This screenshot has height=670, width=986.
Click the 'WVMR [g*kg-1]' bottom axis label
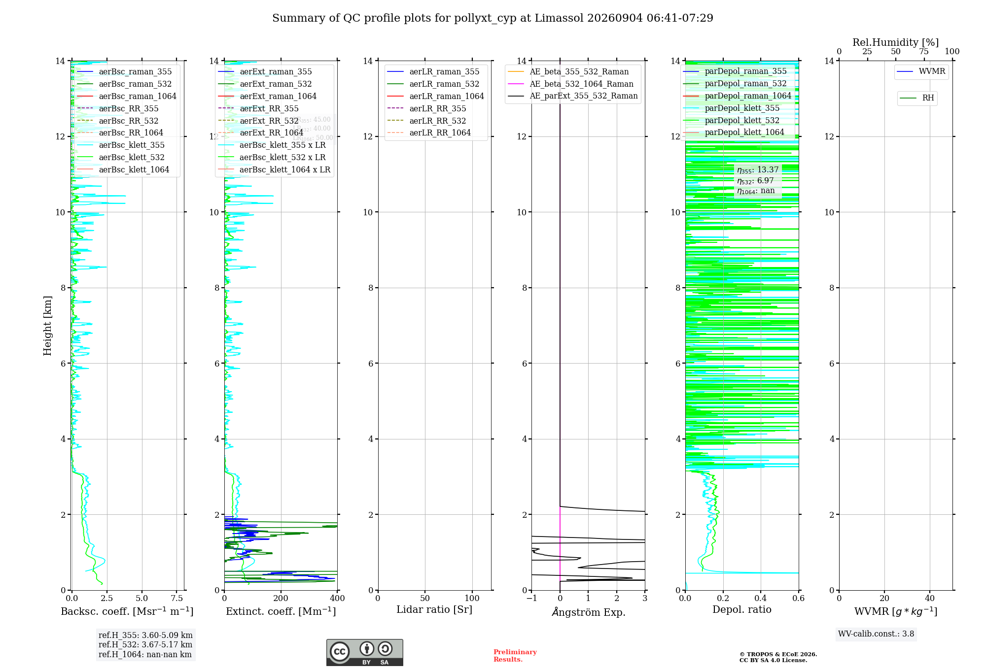point(896,612)
